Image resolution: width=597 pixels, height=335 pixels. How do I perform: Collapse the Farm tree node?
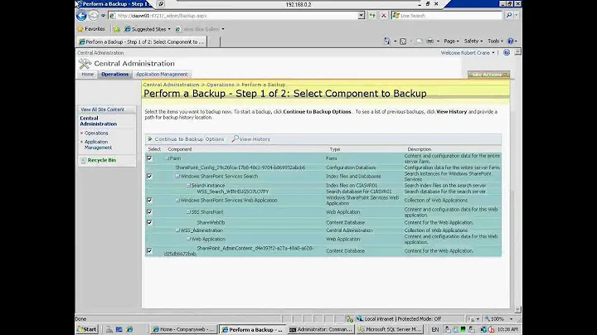(x=167, y=158)
